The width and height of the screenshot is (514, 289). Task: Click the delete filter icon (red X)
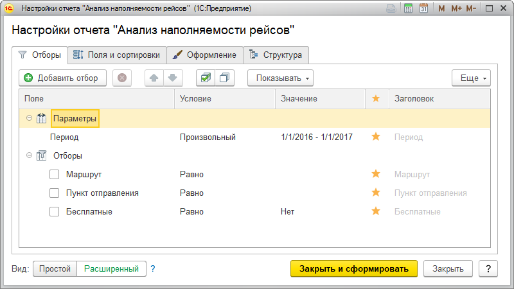coord(122,78)
